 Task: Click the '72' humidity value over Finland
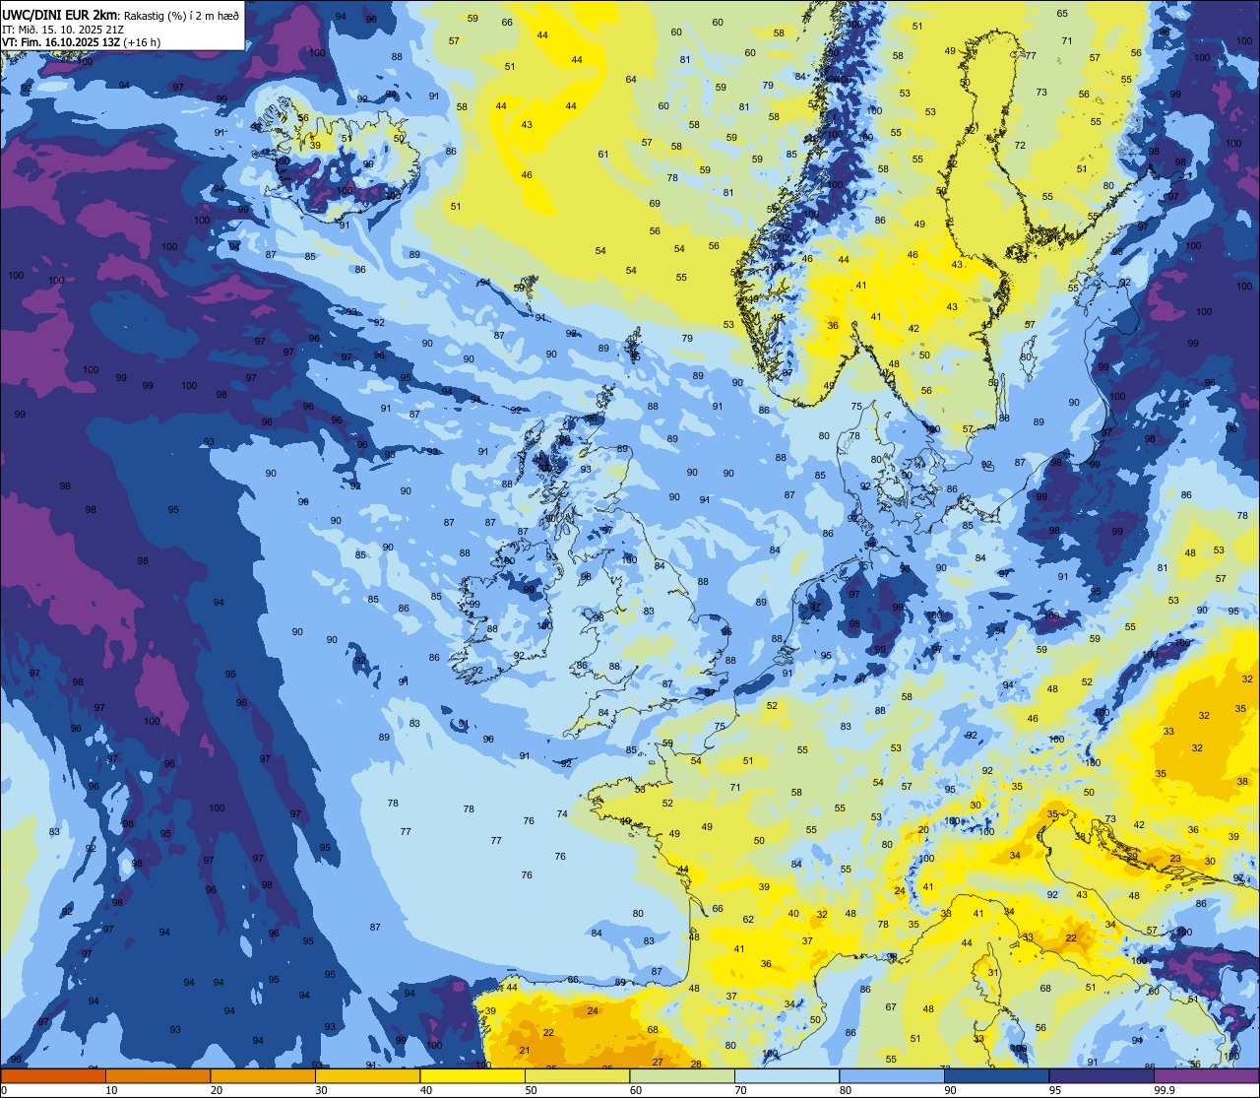click(x=1020, y=145)
